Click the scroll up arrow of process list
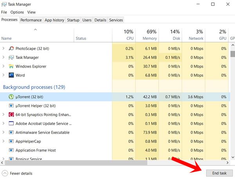This screenshot has height=180, width=235. coord(233,45)
